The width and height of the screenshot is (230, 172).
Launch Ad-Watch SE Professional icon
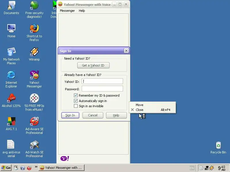[x=34, y=148]
